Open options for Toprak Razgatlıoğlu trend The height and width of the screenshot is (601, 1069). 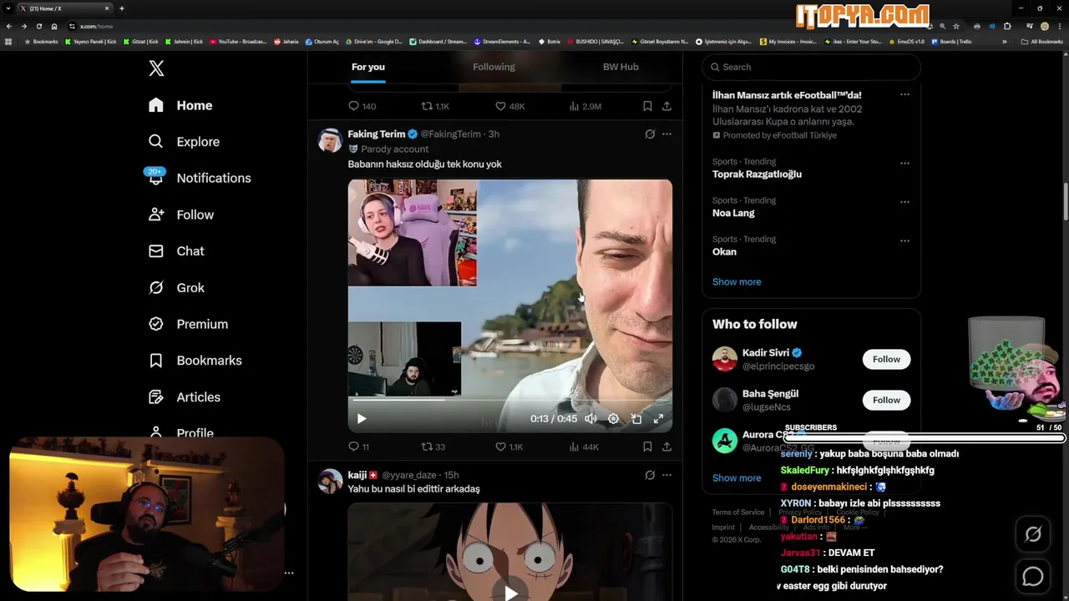[x=904, y=164]
